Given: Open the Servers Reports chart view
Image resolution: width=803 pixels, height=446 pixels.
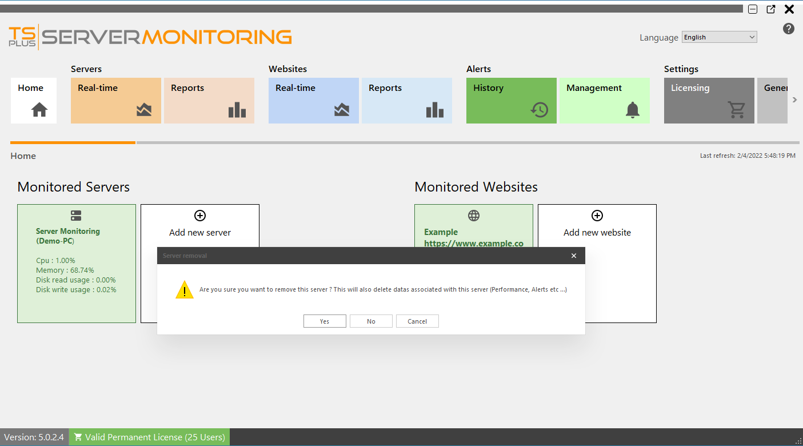Looking at the screenshot, I should coord(209,101).
